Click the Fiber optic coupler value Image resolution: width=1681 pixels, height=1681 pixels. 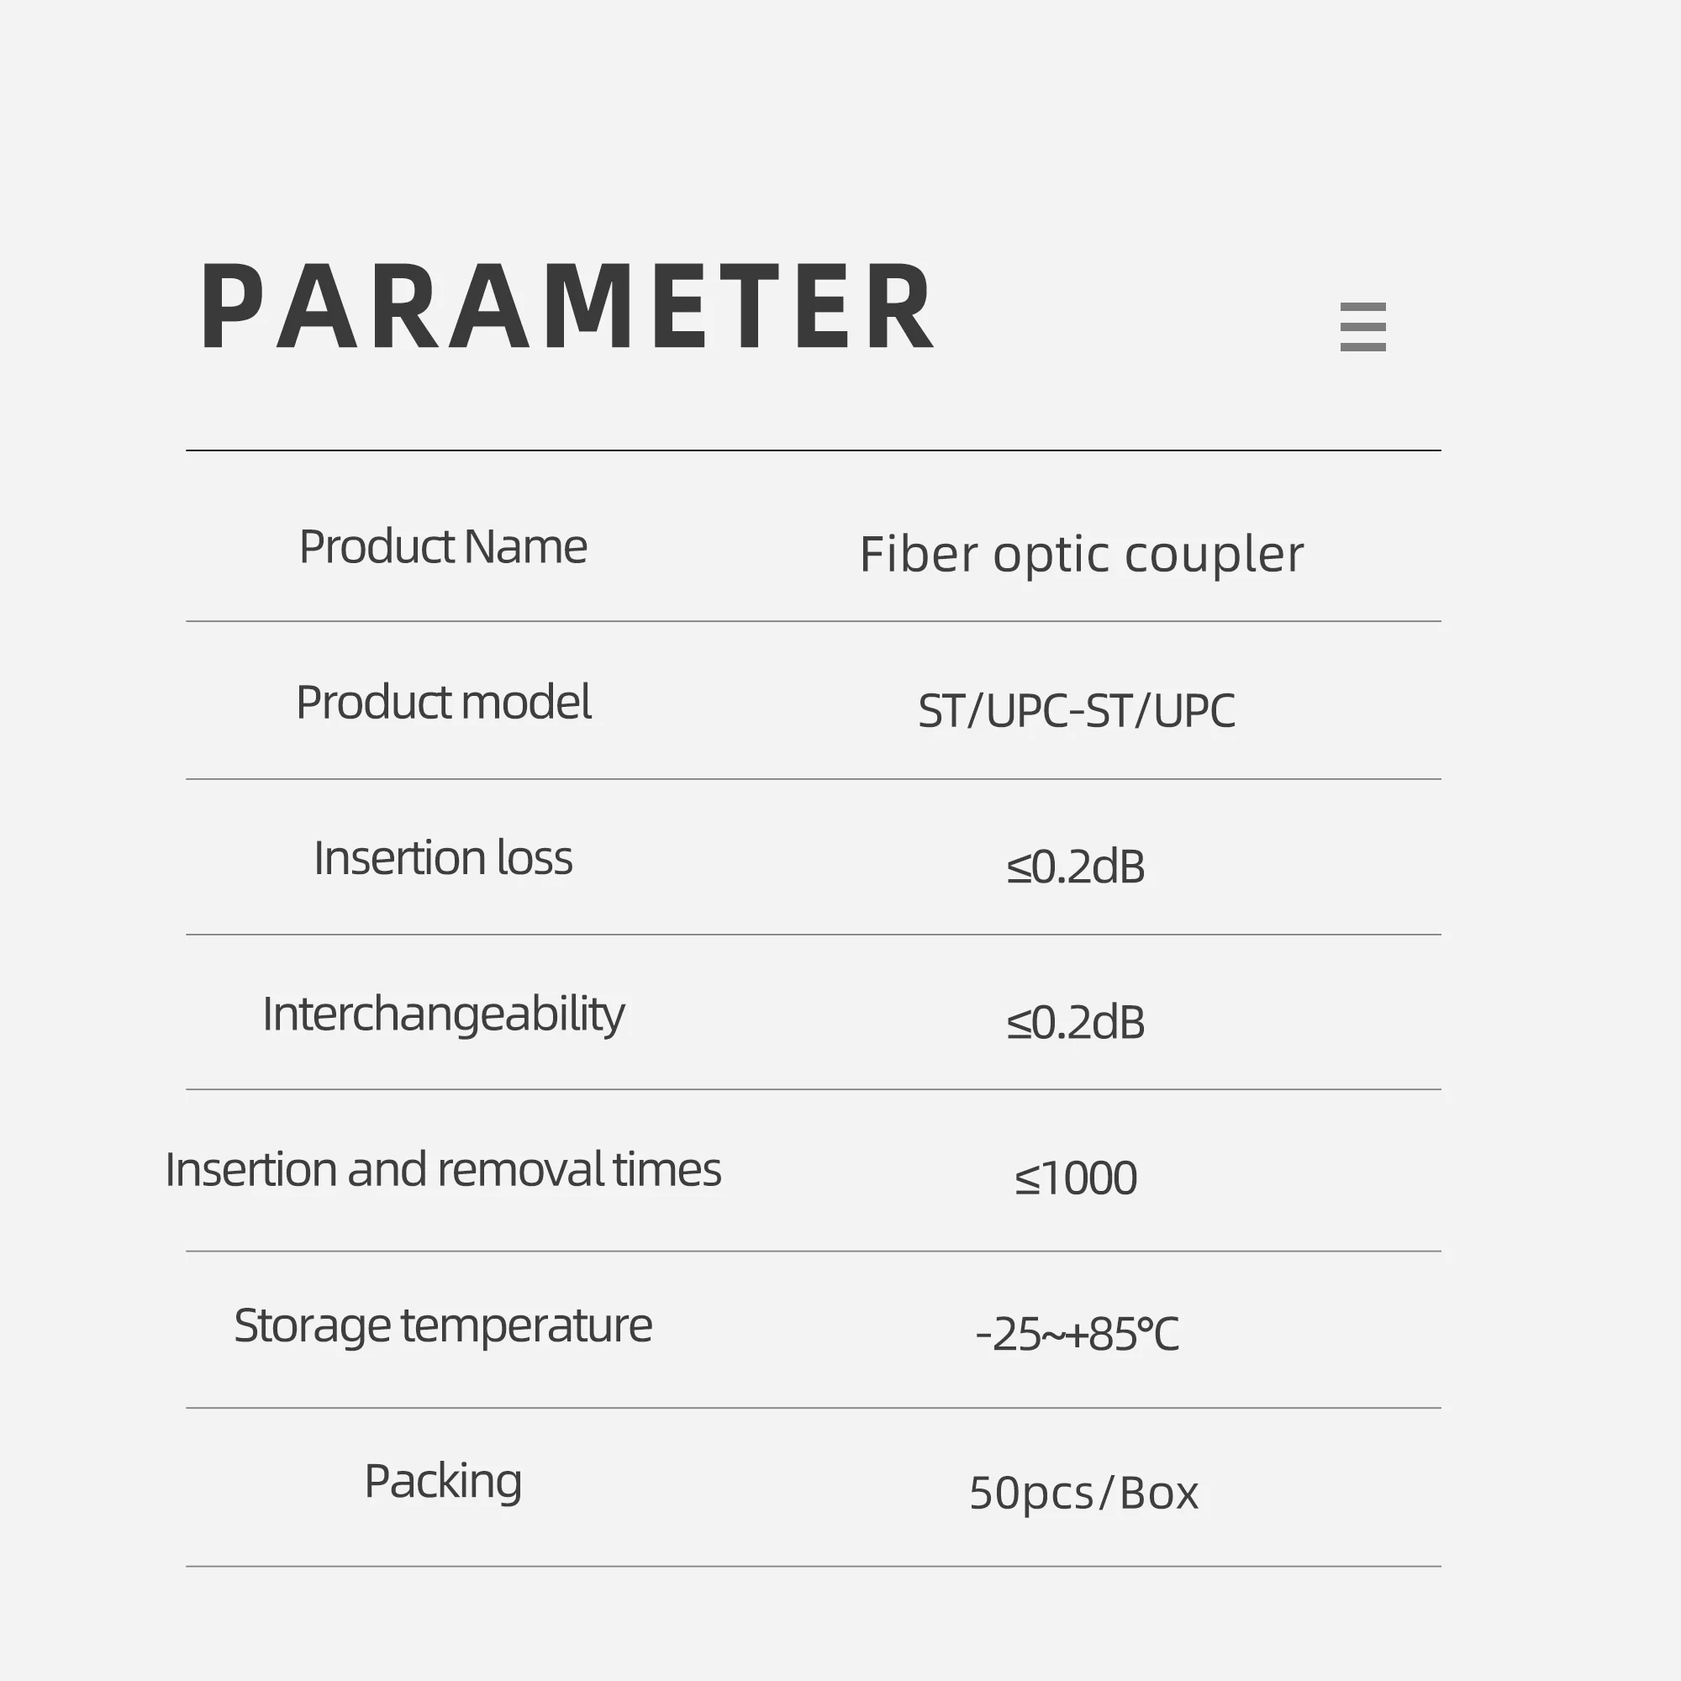click(1082, 554)
